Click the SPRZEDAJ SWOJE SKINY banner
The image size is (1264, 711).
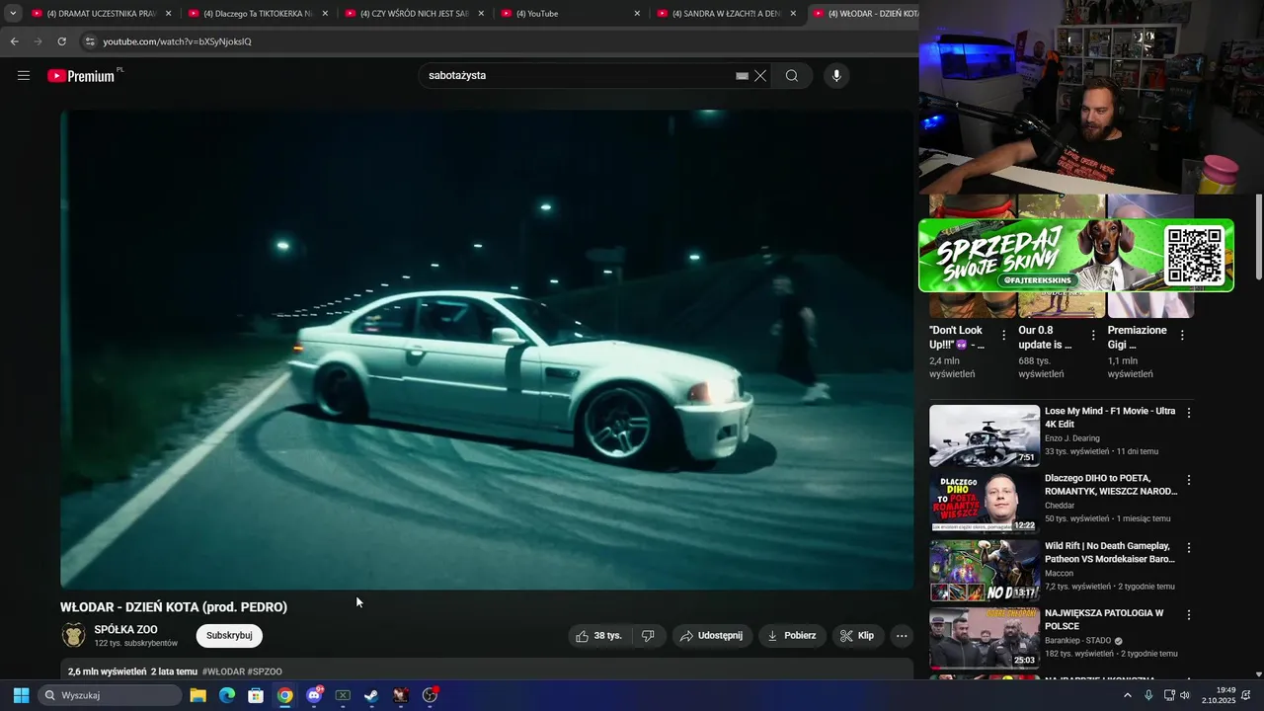(1076, 256)
